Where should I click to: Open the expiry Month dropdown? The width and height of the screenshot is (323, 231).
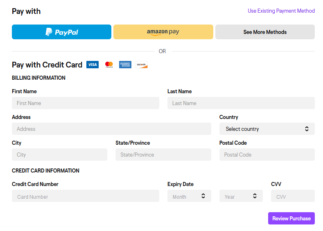[x=189, y=196]
